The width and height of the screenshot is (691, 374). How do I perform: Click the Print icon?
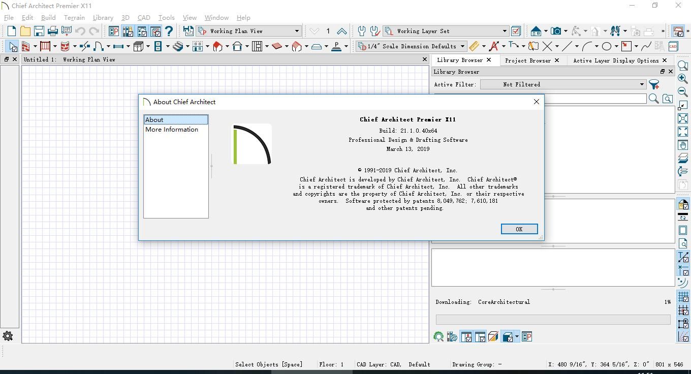pos(52,31)
